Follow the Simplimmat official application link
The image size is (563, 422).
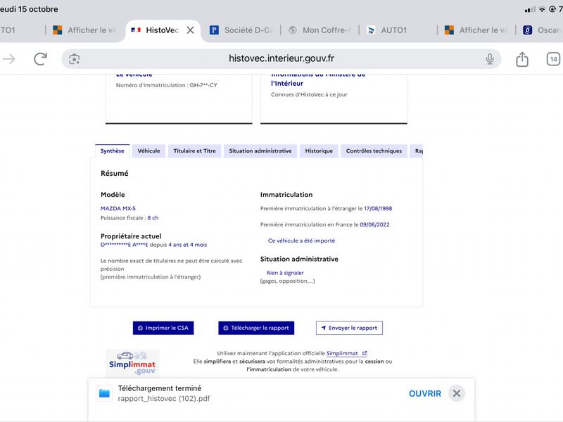[346, 354]
